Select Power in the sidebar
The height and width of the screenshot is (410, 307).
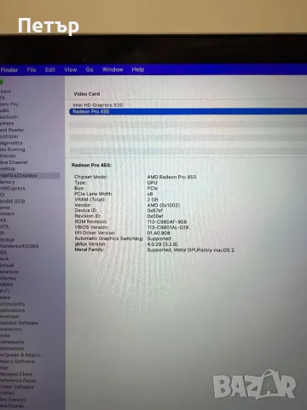click(x=5, y=208)
